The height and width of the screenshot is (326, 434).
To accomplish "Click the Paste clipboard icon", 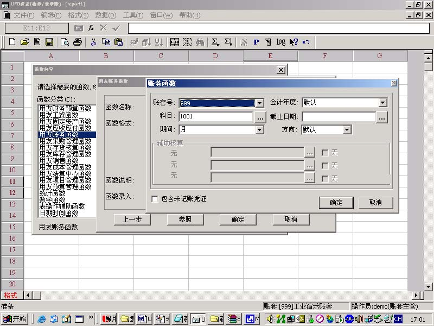I will (x=118, y=42).
